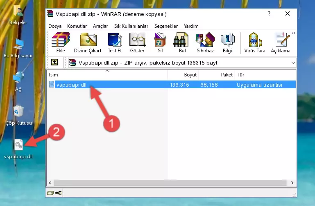Image resolution: width=315 pixels, height=206 pixels.
Task: Click the drive icon in status bar
Action: coord(50,193)
